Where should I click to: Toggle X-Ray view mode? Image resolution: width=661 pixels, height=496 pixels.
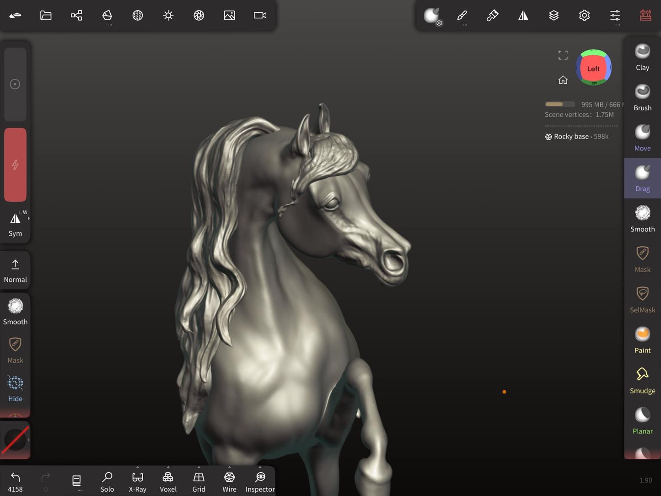[x=138, y=482]
